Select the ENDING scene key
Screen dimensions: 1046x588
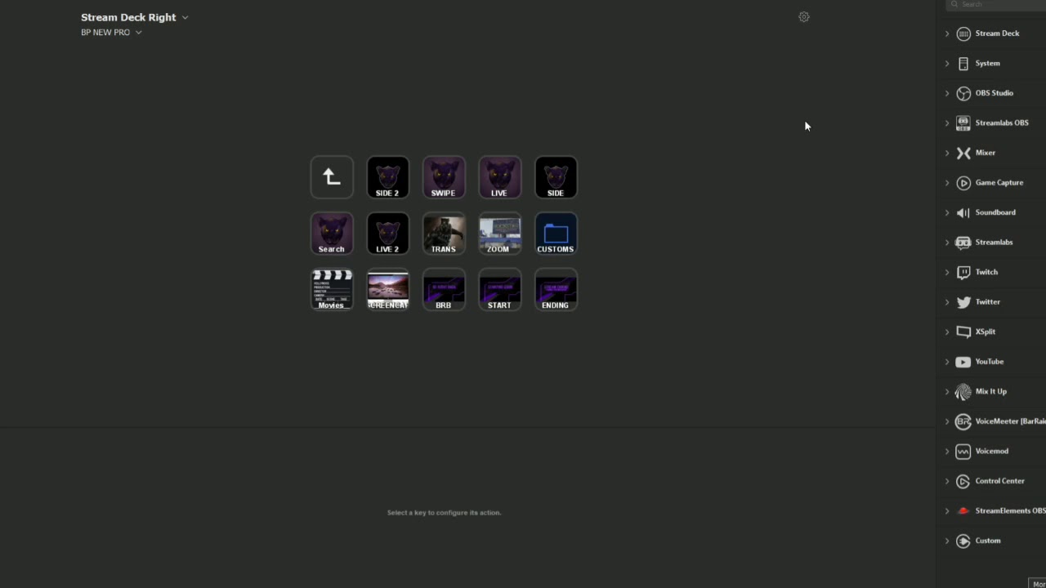tap(556, 289)
